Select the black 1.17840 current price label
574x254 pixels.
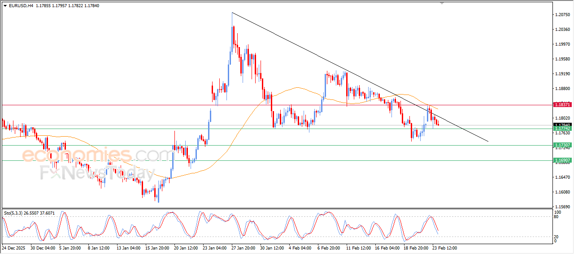(562, 125)
